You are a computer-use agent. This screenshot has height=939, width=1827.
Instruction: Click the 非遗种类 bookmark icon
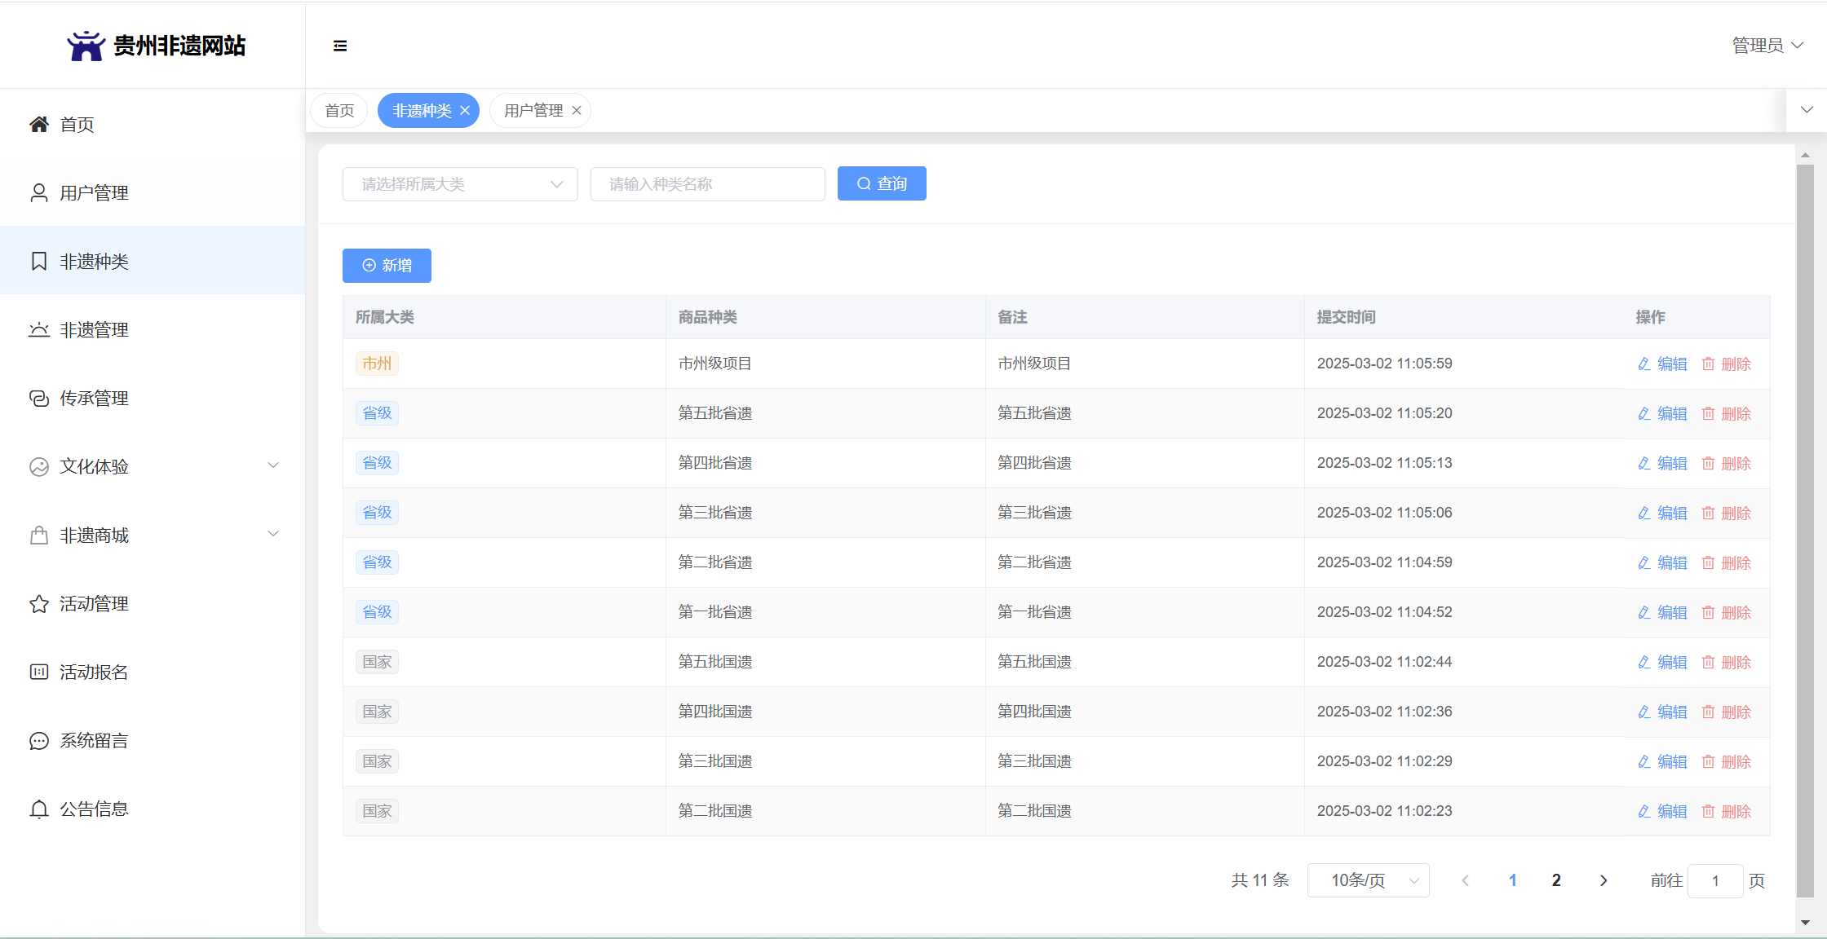point(39,262)
